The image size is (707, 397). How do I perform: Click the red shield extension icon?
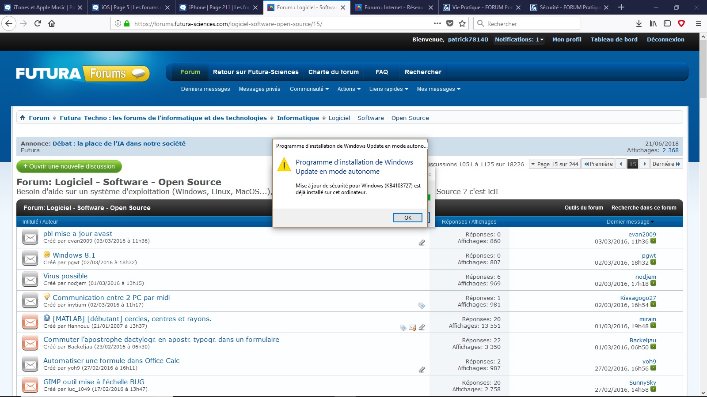681,23
